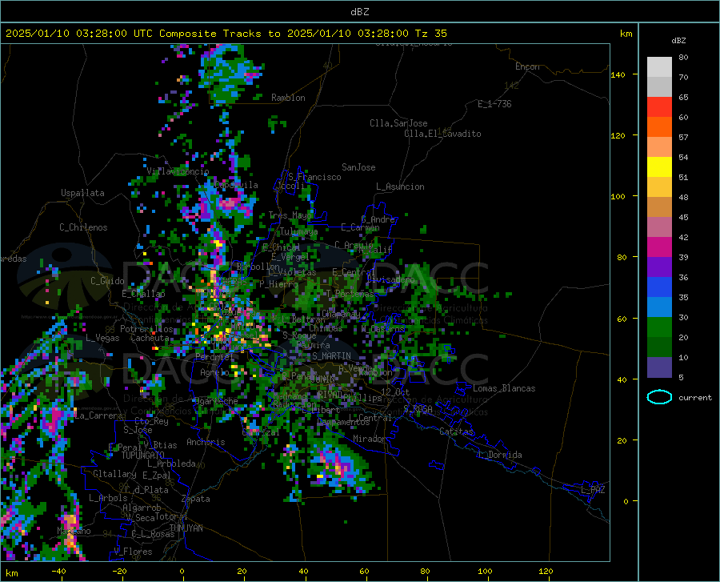720x582 pixels.
Task: Click the 'Encon' map label
Action: [x=527, y=66]
